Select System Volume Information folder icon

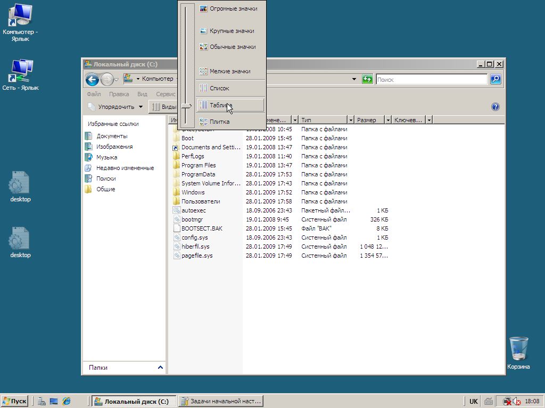177,183
